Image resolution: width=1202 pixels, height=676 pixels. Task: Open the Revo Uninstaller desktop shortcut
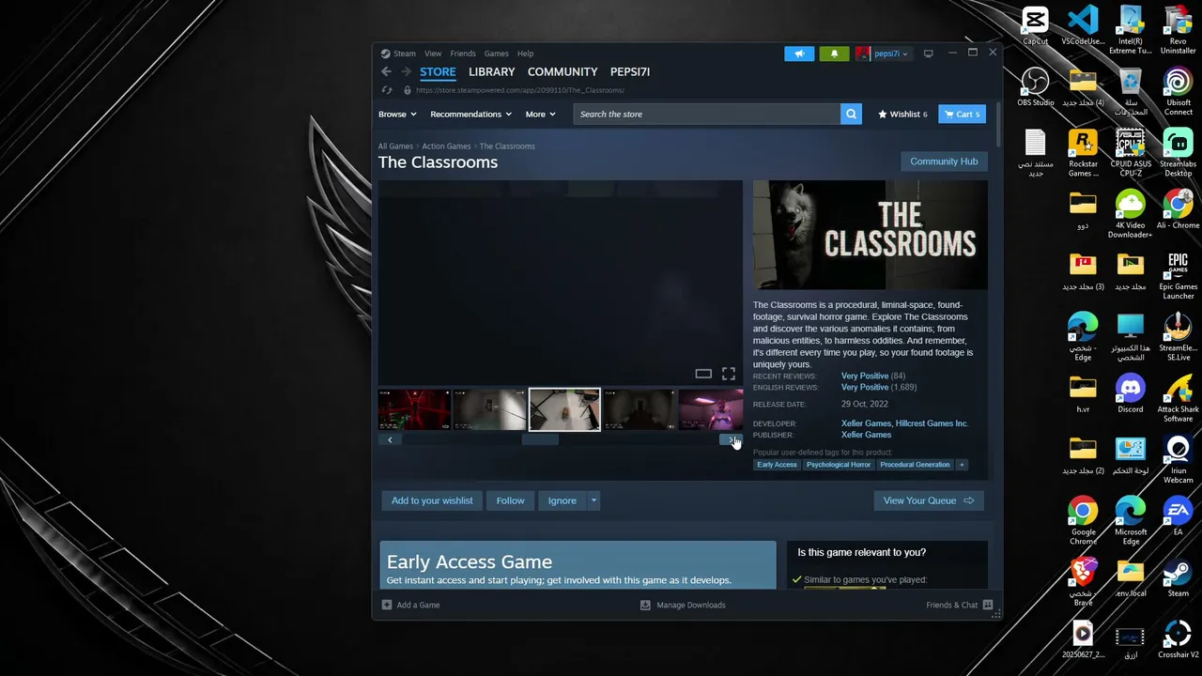[x=1179, y=31]
